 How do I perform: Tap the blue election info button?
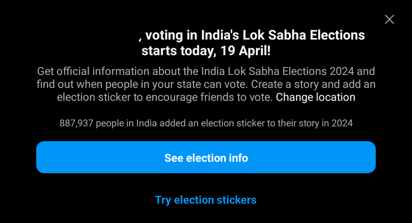(x=206, y=157)
